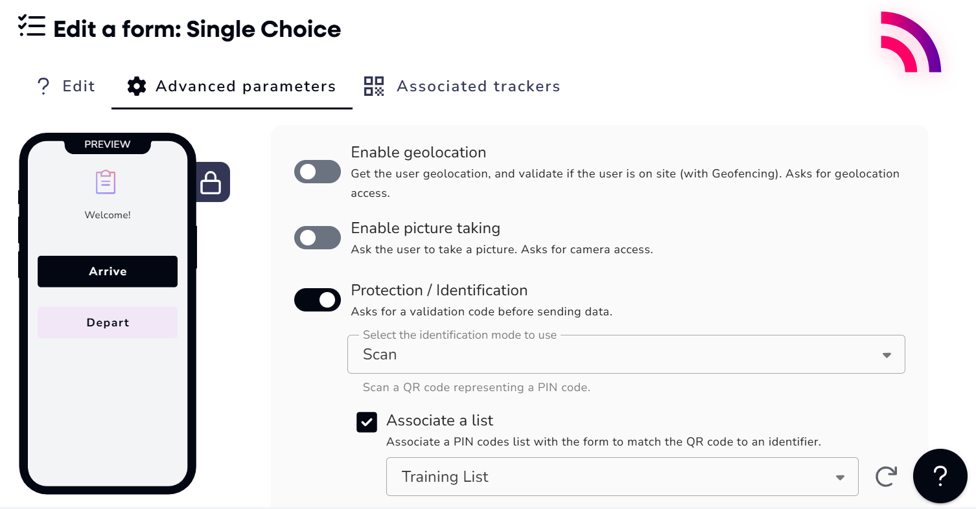Click the gear icon for Advanced parameters

click(x=136, y=86)
